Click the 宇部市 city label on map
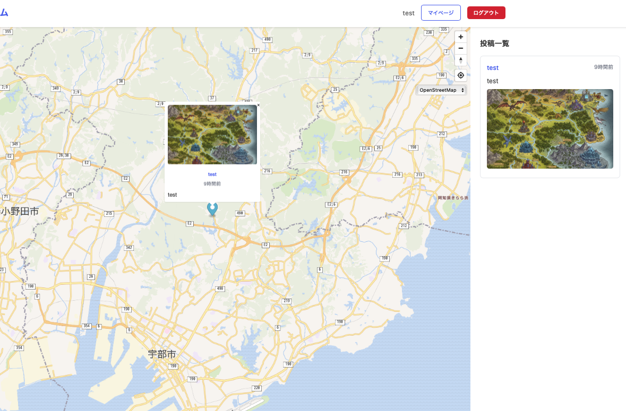The image size is (626, 411). (x=162, y=354)
